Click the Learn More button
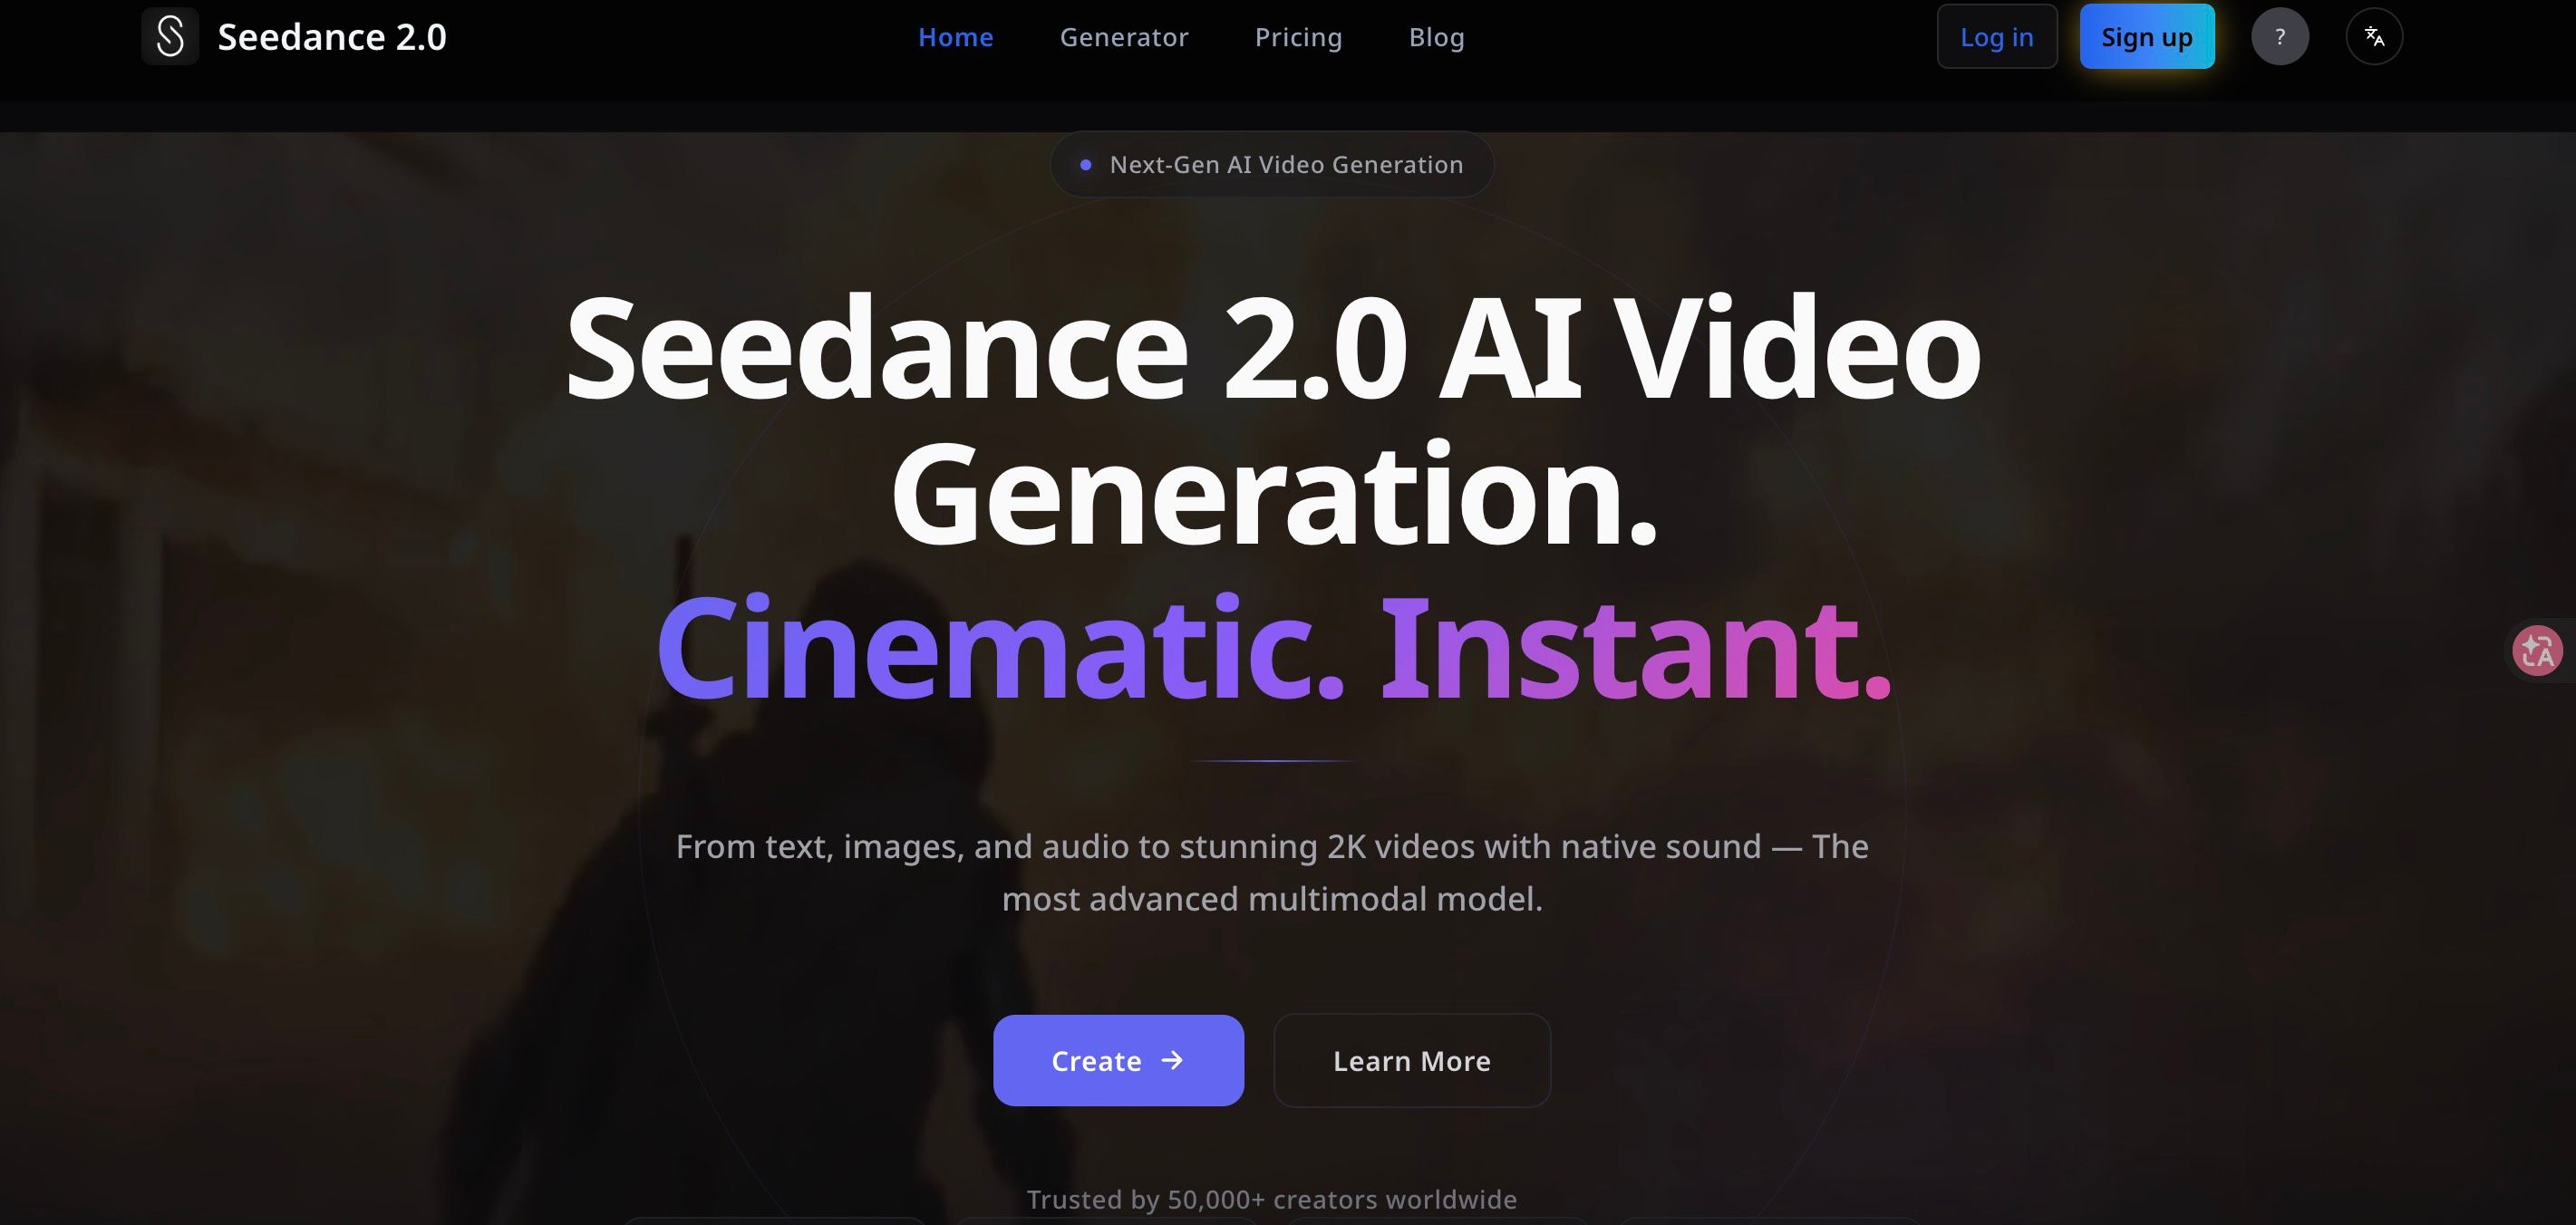The width and height of the screenshot is (2576, 1225). (1412, 1060)
